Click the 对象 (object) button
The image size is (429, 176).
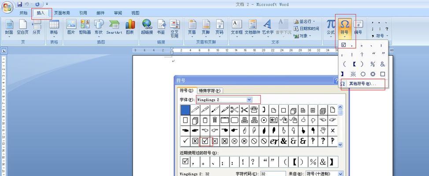(x=302, y=36)
